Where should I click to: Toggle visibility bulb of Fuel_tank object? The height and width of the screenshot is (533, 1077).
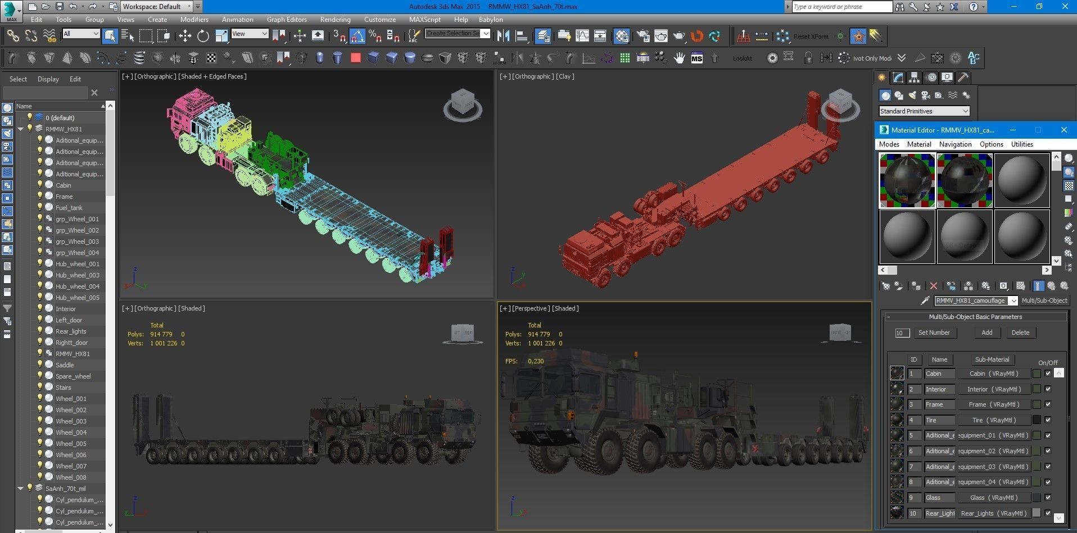(40, 207)
